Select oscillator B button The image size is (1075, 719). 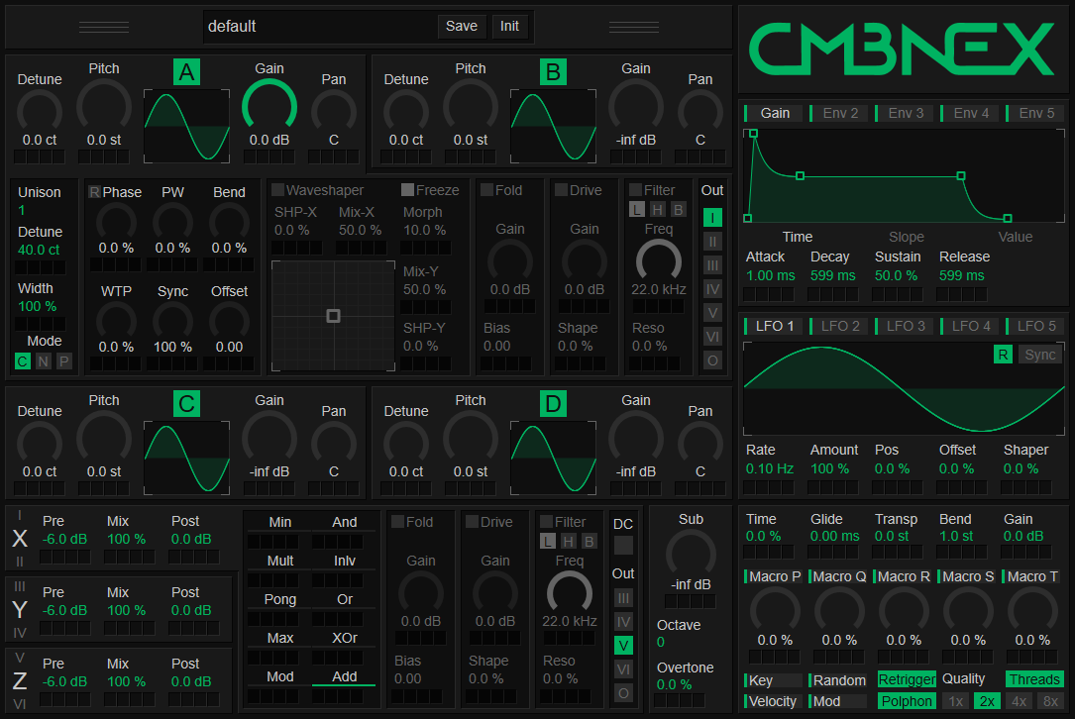[553, 72]
